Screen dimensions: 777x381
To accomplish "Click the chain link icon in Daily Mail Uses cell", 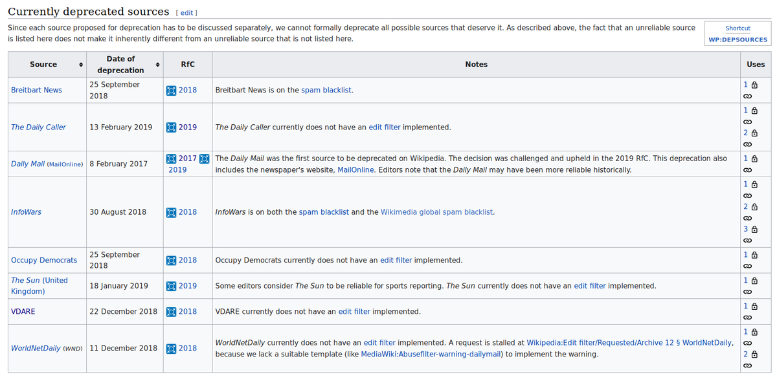I will point(747,170).
